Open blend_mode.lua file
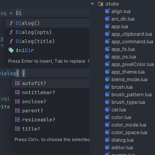155x155 pixels. click(129, 80)
